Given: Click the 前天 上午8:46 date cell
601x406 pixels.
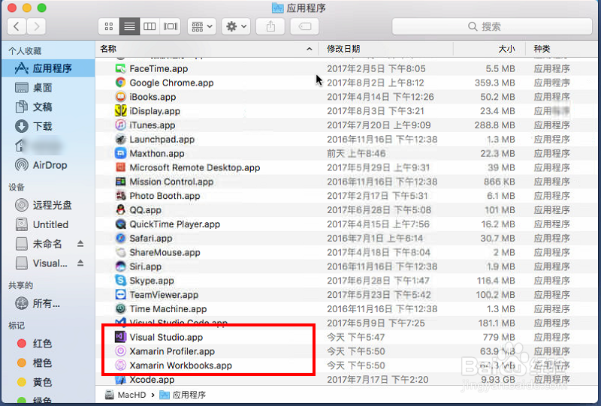Looking at the screenshot, I should pos(356,154).
